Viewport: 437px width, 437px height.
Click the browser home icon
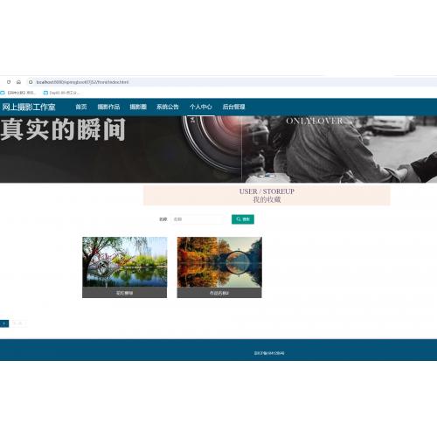tap(18, 82)
